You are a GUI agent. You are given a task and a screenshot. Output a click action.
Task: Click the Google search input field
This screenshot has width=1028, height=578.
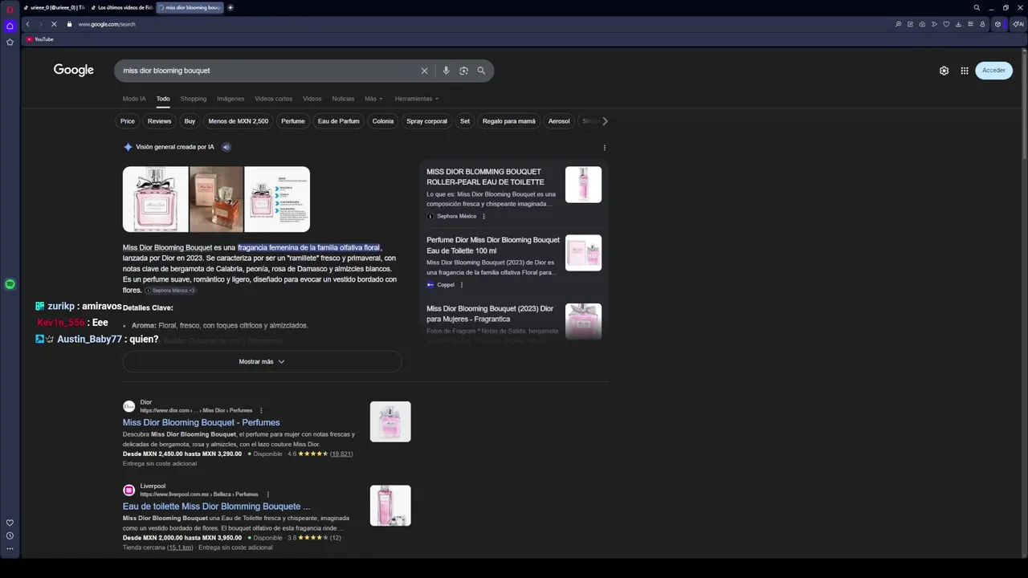(269, 71)
